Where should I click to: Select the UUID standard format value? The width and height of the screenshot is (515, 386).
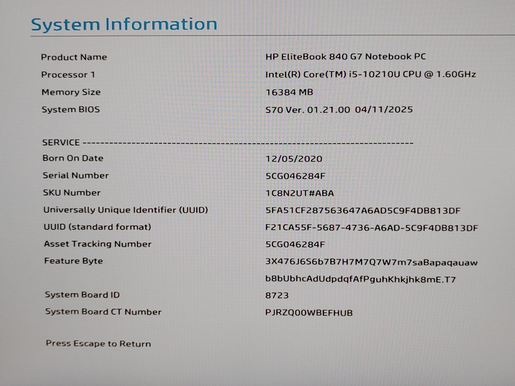[372, 227]
